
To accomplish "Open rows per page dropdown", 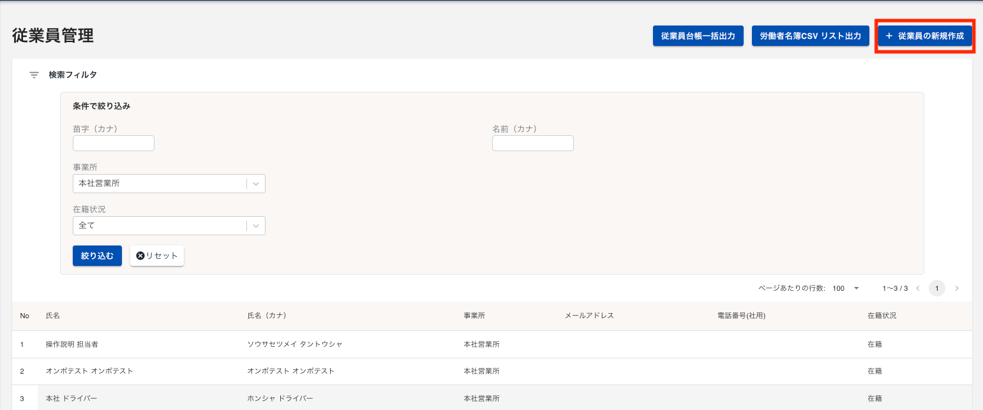I will [846, 288].
